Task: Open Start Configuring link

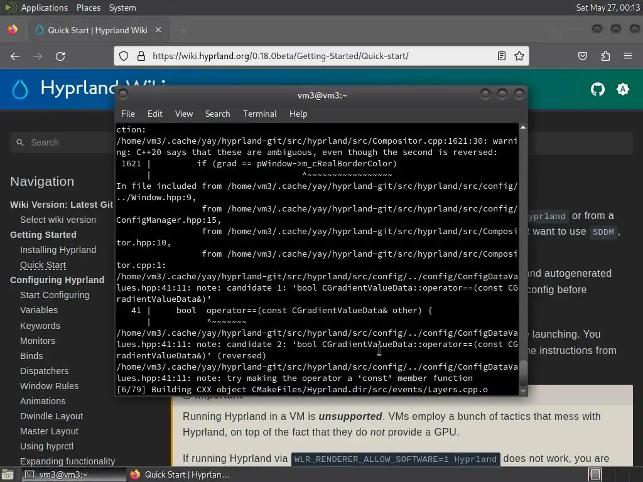Action: click(x=55, y=295)
